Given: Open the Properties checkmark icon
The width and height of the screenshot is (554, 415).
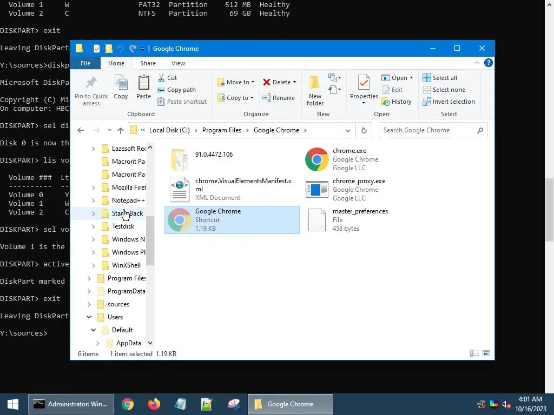Looking at the screenshot, I should pyautogui.click(x=364, y=83).
